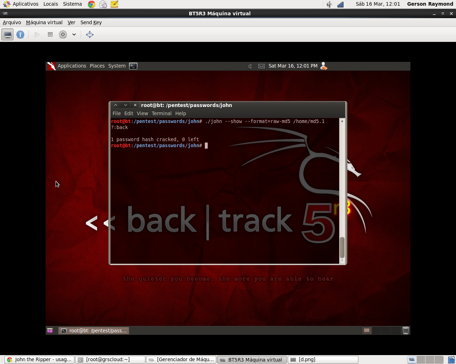Open the guest trash icon
This screenshot has width=456, height=364.
tap(405, 331)
